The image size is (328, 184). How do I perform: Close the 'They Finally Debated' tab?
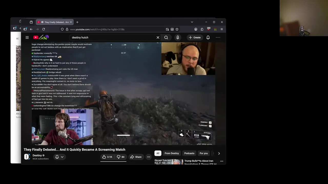71,22
